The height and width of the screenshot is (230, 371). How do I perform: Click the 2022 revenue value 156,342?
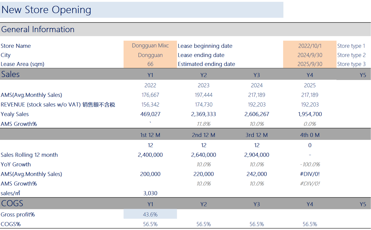[150, 105]
